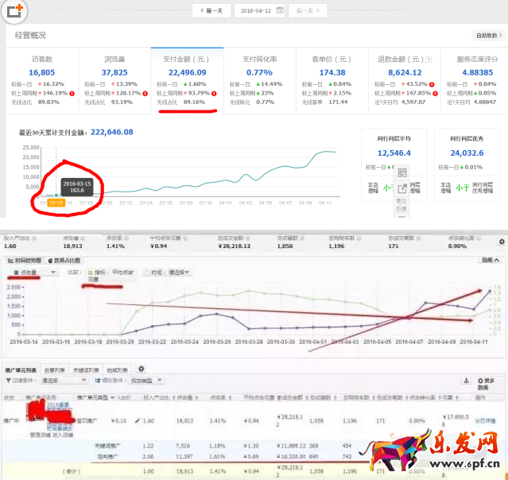
Task: Click the 自助取数 button
Action: tap(487, 36)
